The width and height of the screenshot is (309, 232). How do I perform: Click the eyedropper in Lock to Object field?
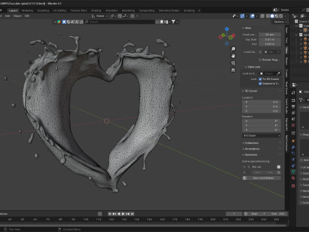click(278, 73)
